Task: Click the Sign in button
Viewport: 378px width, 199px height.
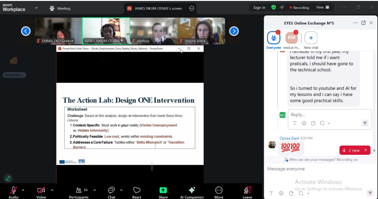Action: (259, 8)
